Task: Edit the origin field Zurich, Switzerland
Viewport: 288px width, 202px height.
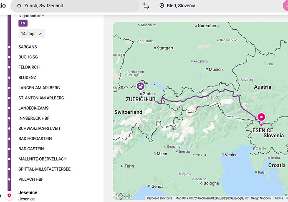Action: pyautogui.click(x=75, y=6)
